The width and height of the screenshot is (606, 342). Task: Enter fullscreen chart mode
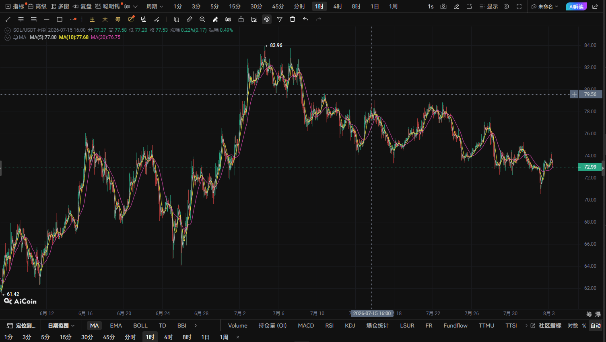click(519, 6)
